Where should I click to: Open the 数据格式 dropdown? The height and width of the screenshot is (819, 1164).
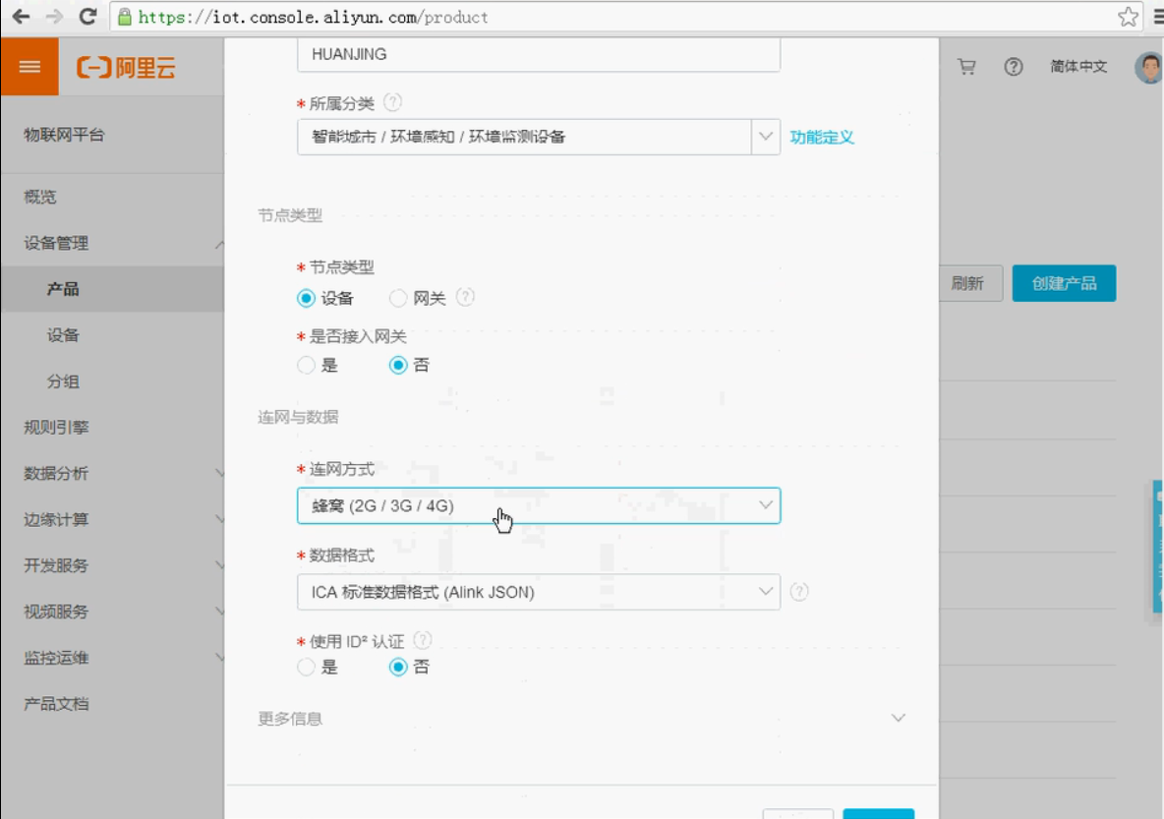pyautogui.click(x=538, y=592)
